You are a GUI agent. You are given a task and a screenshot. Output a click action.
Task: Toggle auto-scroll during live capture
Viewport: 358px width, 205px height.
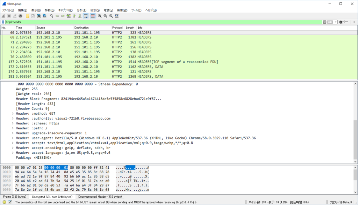86,16
